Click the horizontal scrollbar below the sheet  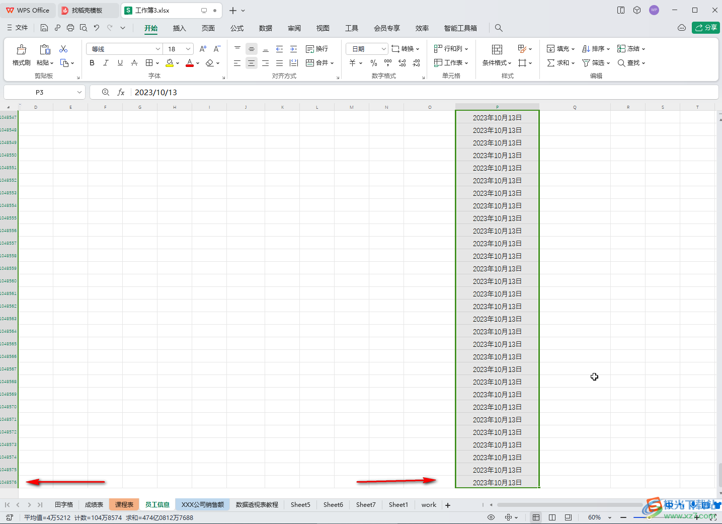click(x=570, y=505)
